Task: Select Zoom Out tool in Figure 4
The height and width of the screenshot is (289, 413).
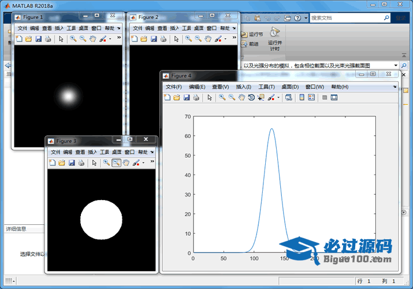Action: (x=232, y=98)
